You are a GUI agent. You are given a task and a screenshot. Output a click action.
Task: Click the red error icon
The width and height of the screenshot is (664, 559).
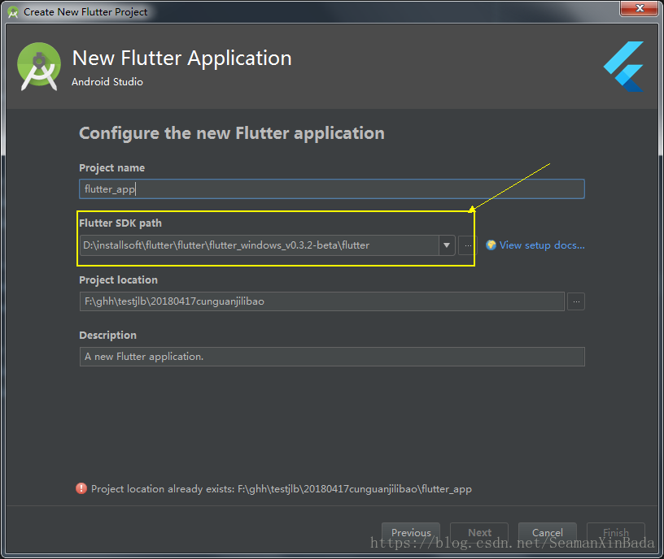81,488
